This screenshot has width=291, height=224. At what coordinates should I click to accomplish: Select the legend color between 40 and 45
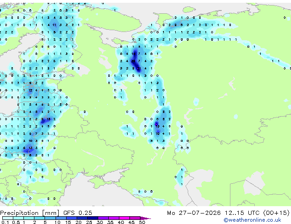coord(124,218)
